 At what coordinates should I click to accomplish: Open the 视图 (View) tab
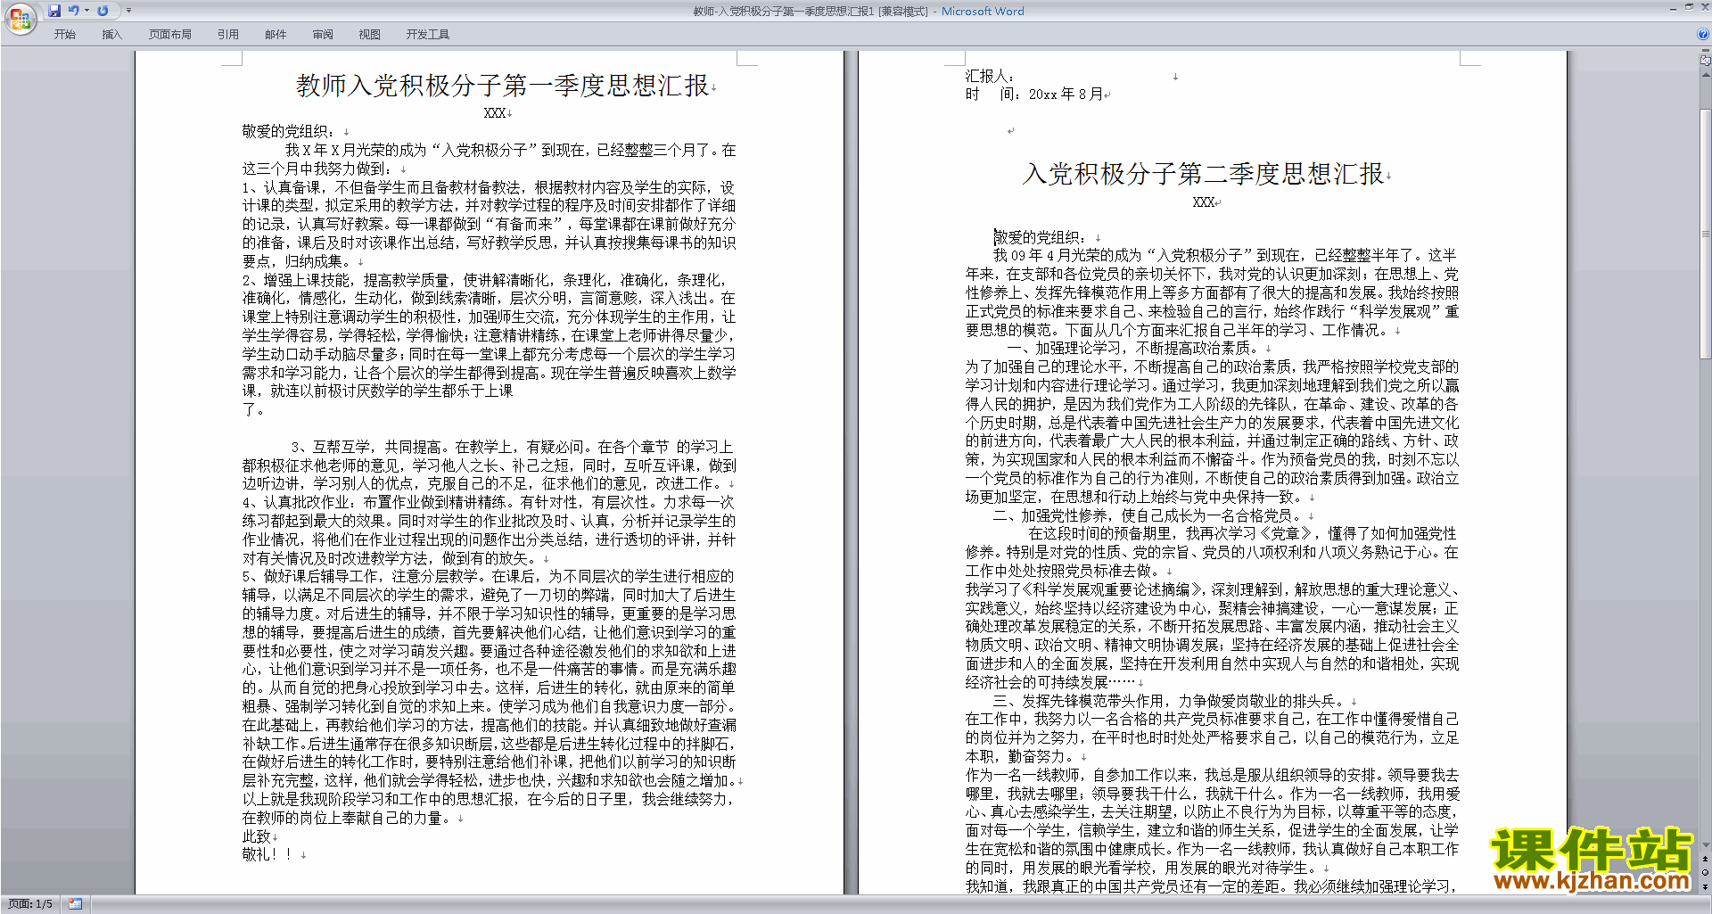(370, 34)
